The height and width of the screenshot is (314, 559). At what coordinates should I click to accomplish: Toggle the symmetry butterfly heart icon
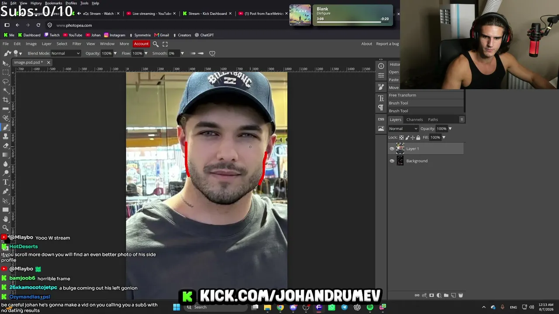tap(212, 54)
